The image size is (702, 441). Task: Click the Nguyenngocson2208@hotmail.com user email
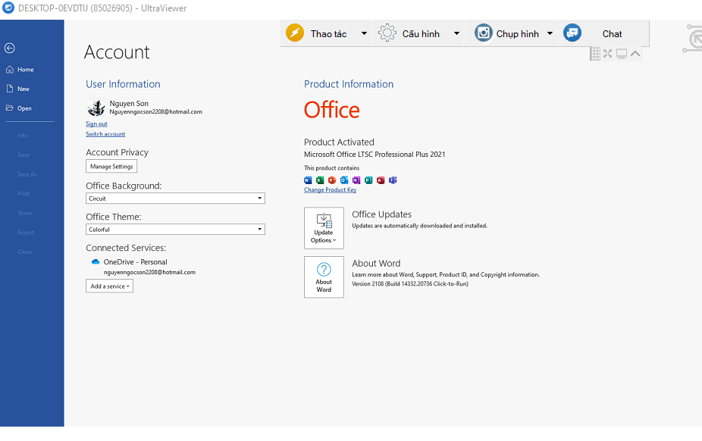click(156, 112)
